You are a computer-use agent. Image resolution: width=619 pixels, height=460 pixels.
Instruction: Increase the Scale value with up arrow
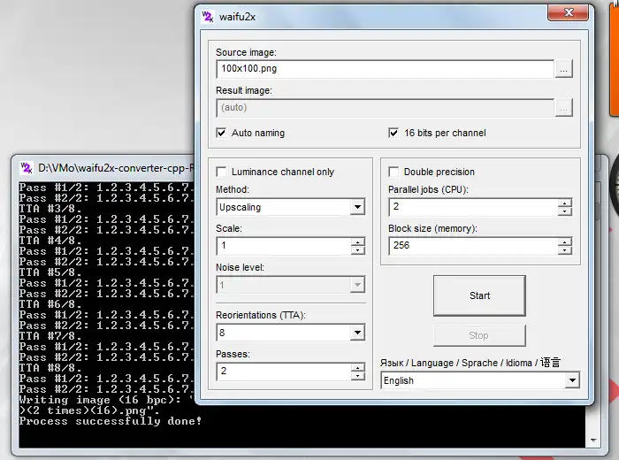(x=357, y=242)
